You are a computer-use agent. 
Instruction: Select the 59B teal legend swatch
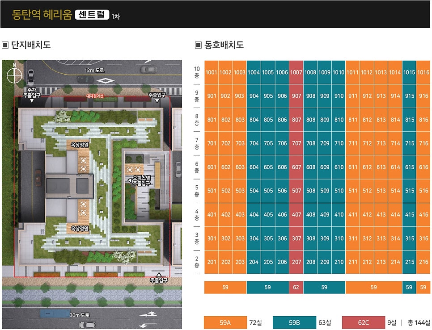click(294, 322)
